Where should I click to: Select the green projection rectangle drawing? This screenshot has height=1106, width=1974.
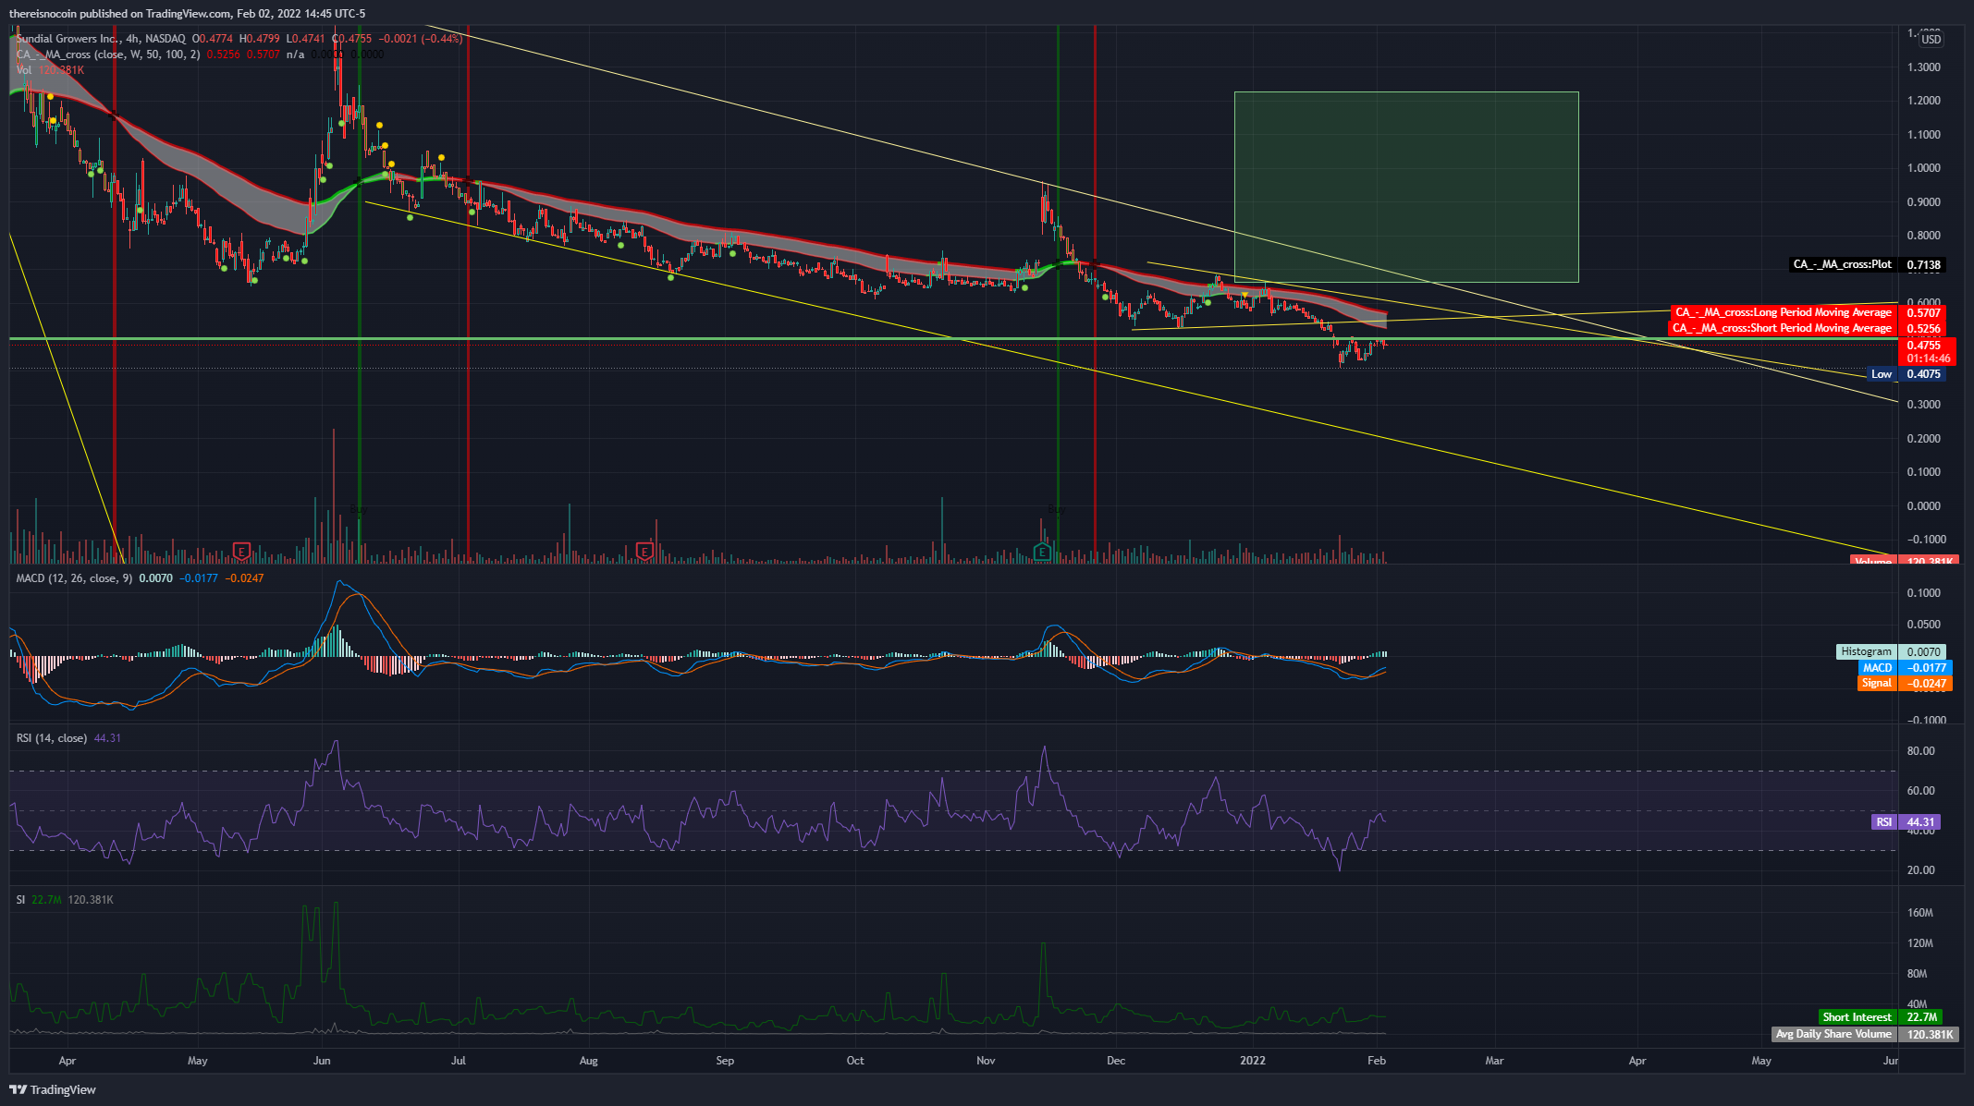coord(1406,187)
